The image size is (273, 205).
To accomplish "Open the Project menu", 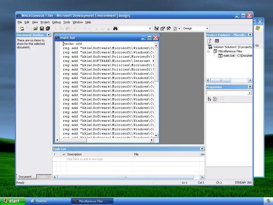I will click(x=45, y=22).
